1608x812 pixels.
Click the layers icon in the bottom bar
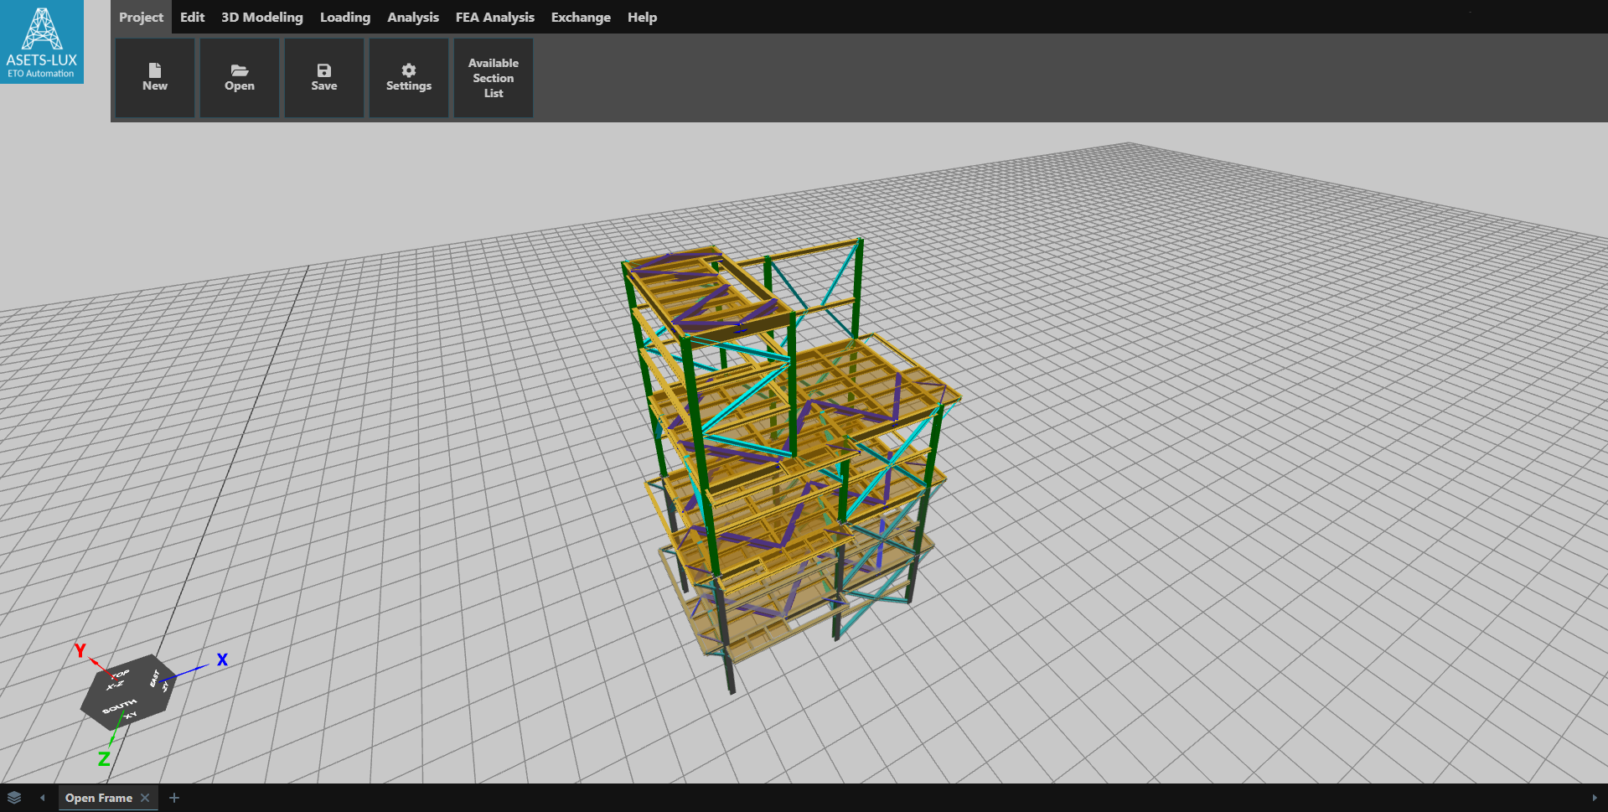tap(13, 798)
